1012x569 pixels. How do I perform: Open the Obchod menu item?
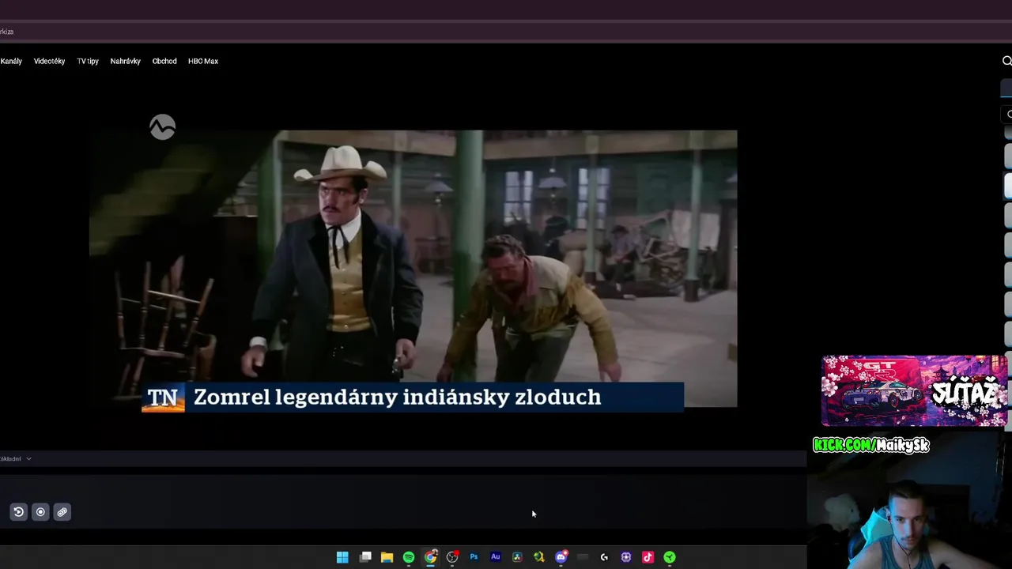(164, 61)
